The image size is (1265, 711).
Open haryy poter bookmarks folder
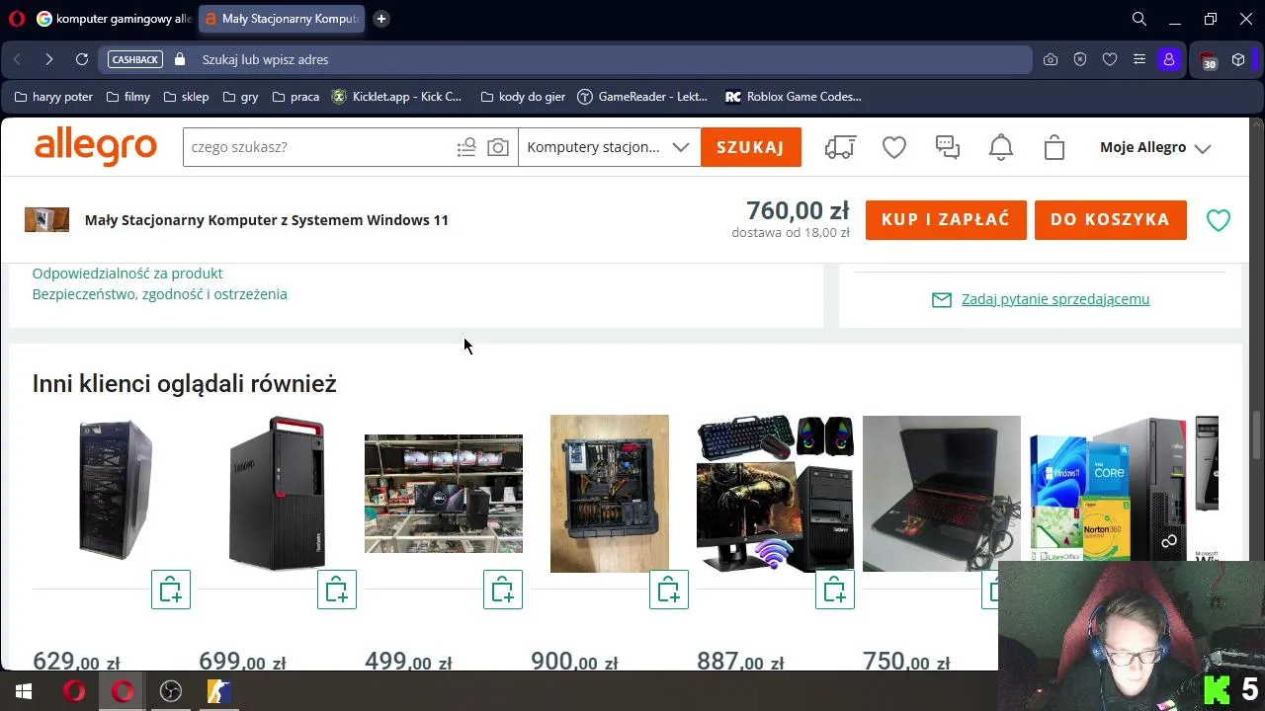(53, 97)
